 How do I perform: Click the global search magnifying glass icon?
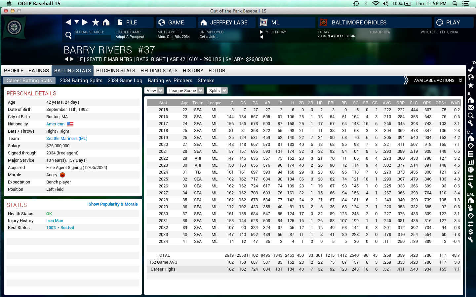(68, 35)
